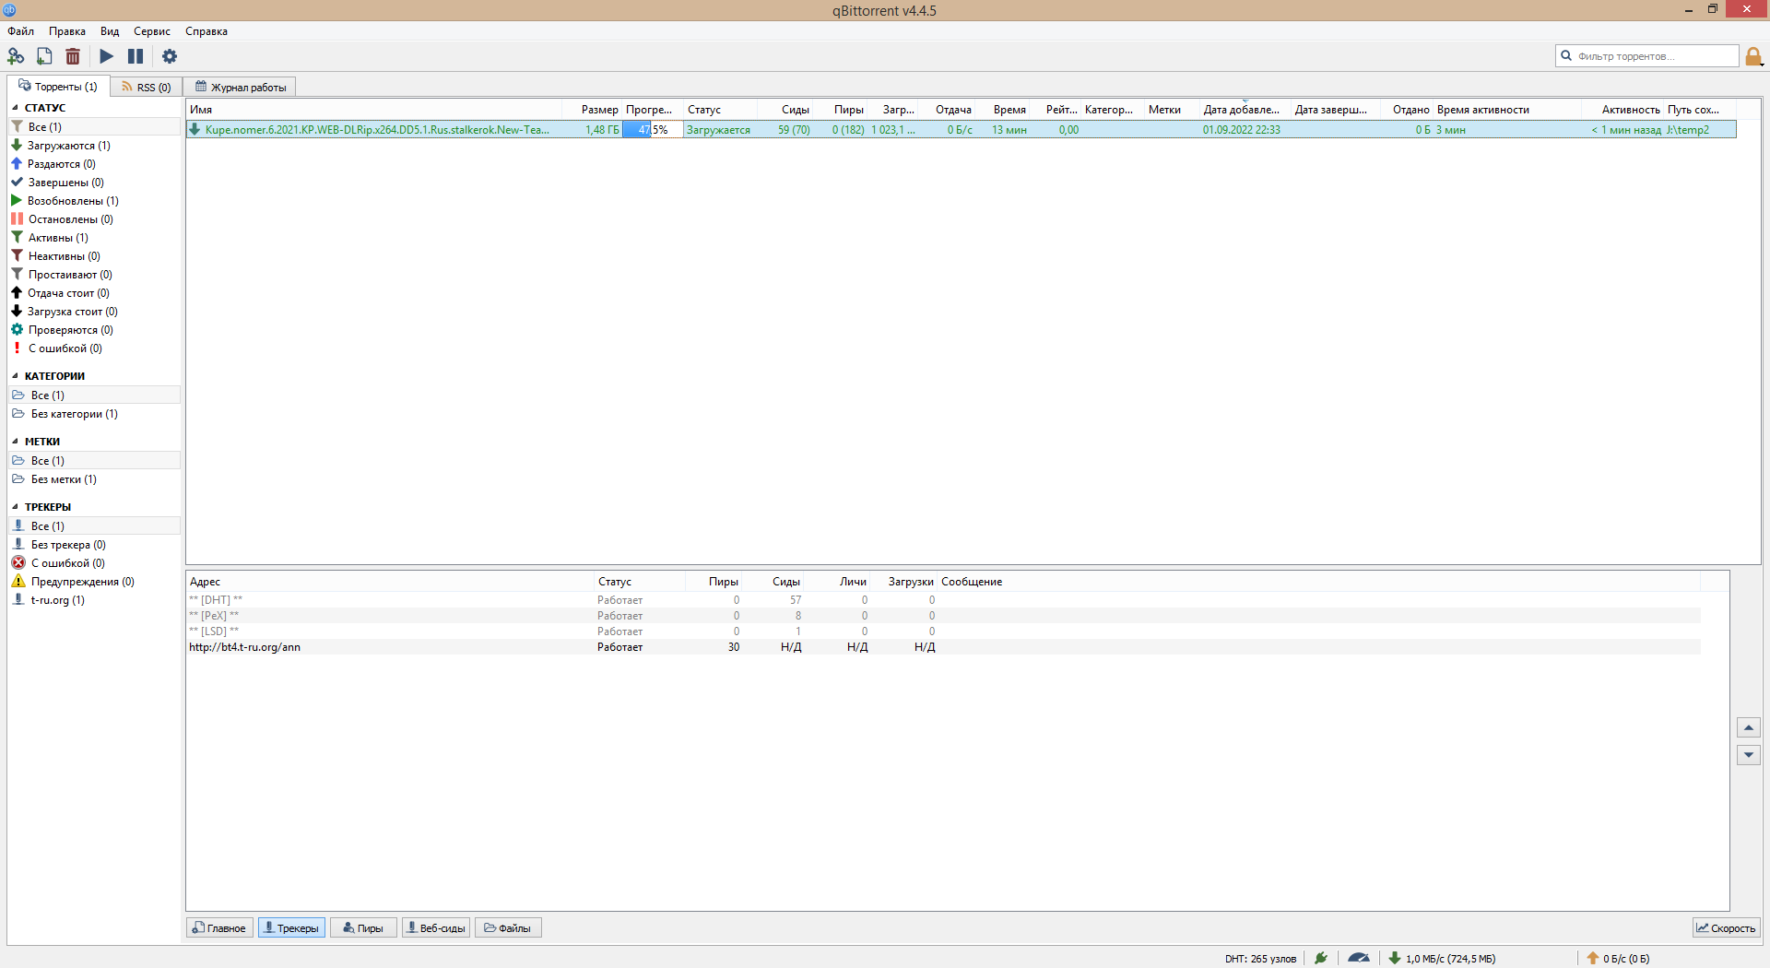Collapse the ТРЕКЕРЫ section

[x=15, y=507]
